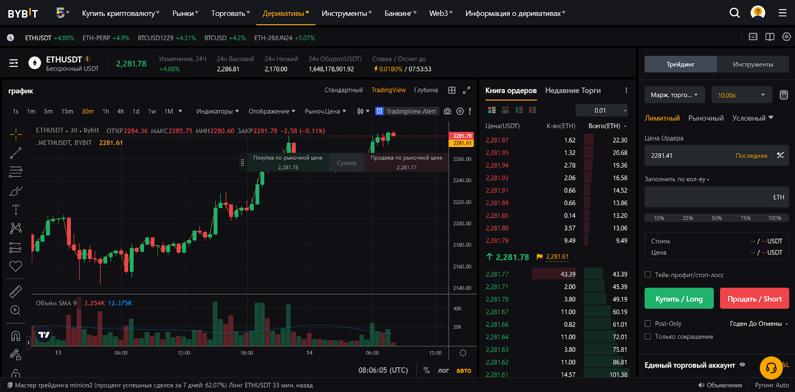Click the ruler measure tool
Screen dimensions: 795x392
coord(15,291)
